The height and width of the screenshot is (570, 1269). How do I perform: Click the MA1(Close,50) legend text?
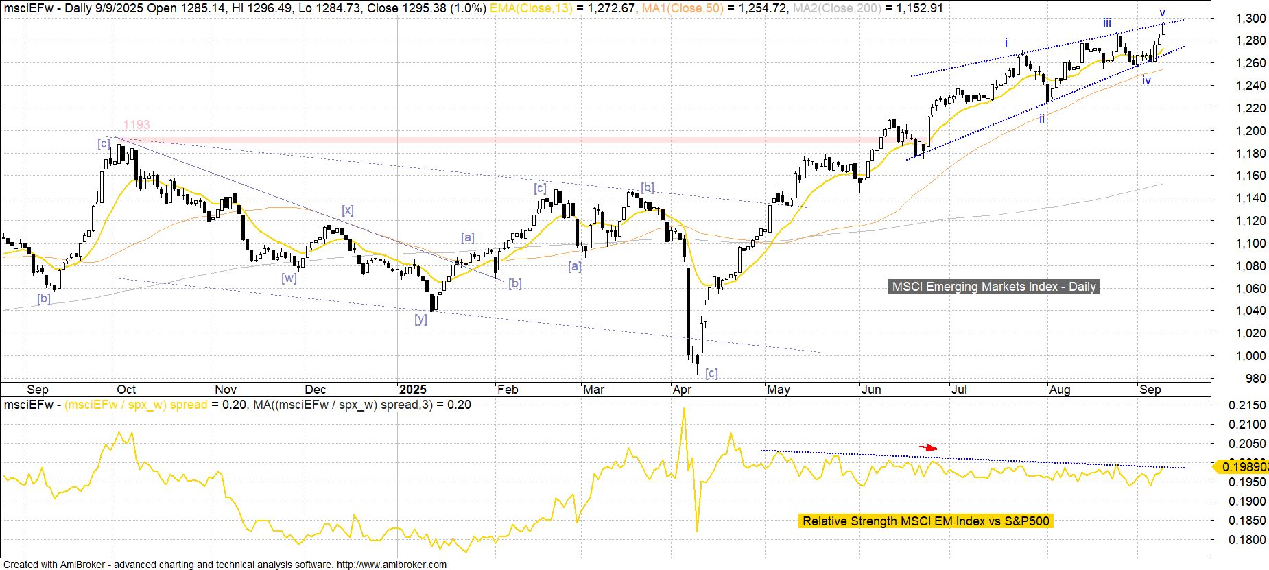(681, 8)
